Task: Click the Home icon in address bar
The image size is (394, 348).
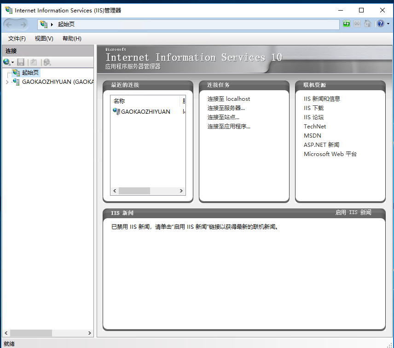Action: click(x=368, y=23)
